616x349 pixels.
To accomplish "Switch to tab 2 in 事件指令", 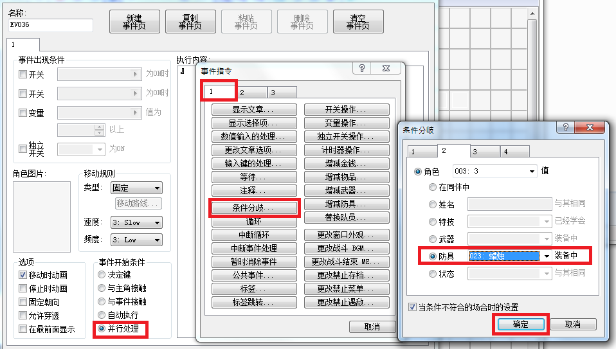I will pos(252,93).
